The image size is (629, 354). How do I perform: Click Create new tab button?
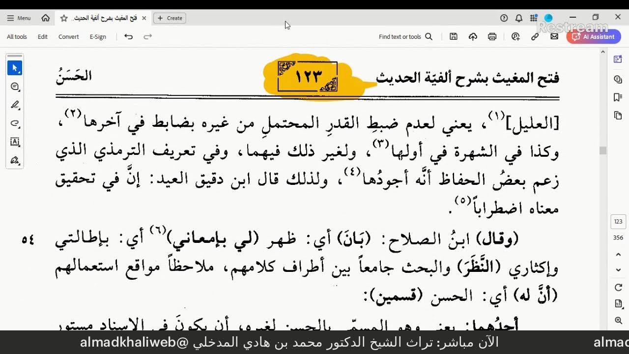(x=170, y=18)
